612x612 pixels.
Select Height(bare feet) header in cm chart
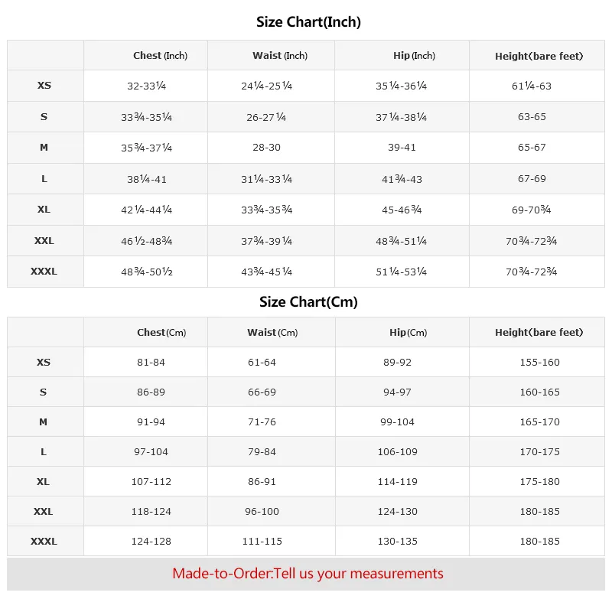(x=539, y=333)
